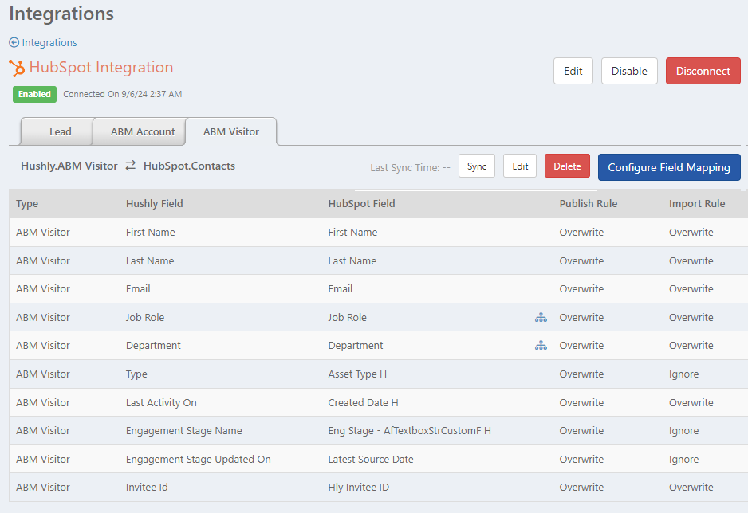The image size is (748, 513).
Task: Click the HubSpot sprocket logo icon
Action: pos(17,69)
